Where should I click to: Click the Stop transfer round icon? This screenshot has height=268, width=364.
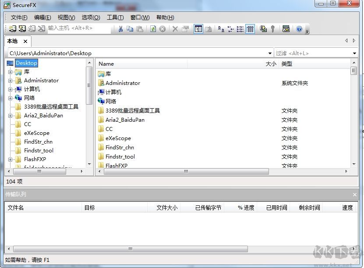click(163, 29)
